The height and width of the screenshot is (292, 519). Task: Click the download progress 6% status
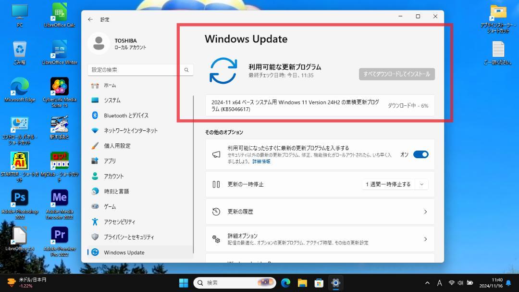tap(408, 106)
